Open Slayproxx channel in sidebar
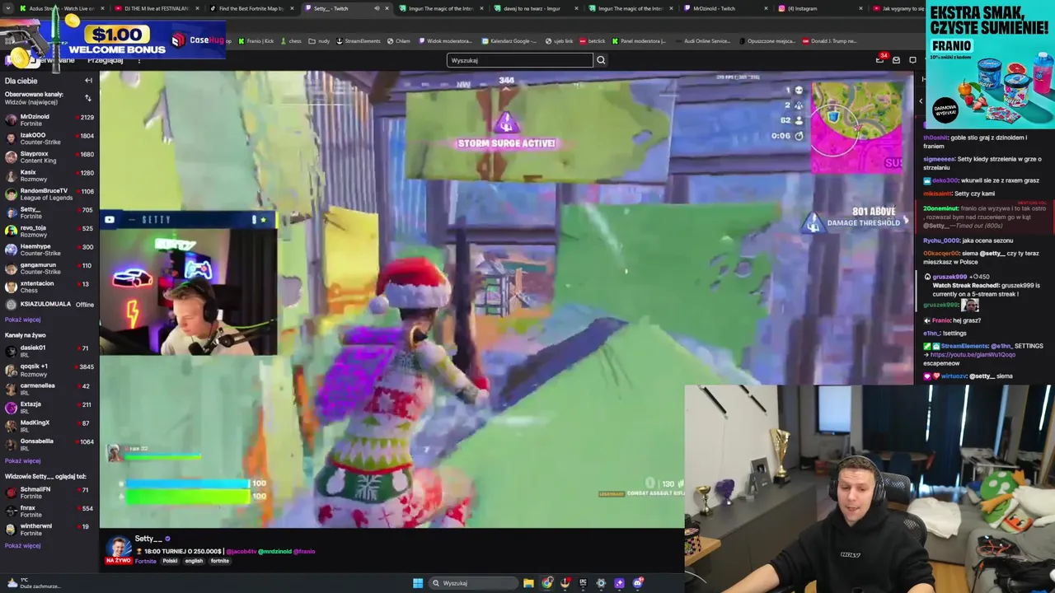The width and height of the screenshot is (1055, 593). click(x=49, y=157)
